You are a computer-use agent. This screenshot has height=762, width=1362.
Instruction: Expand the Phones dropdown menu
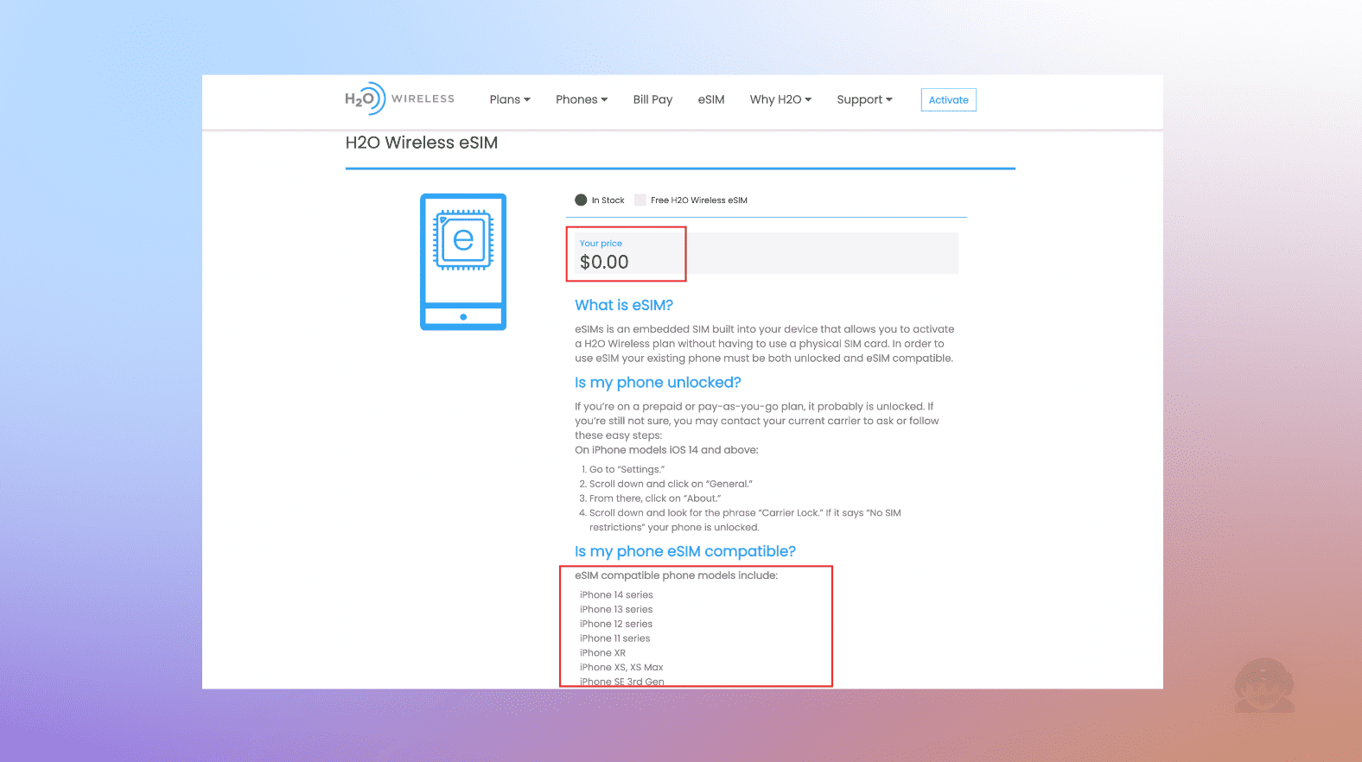click(x=582, y=99)
